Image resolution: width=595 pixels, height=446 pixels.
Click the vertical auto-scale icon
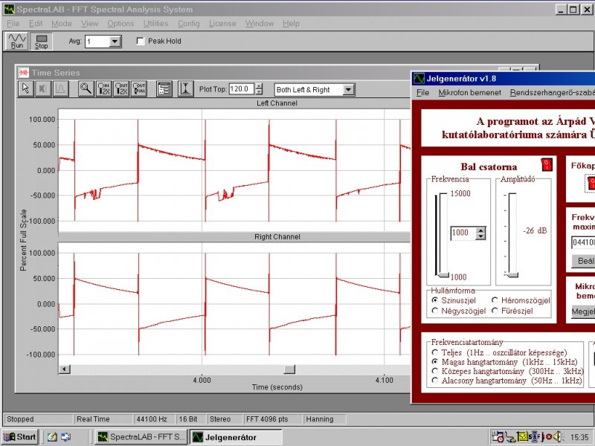pos(185,88)
